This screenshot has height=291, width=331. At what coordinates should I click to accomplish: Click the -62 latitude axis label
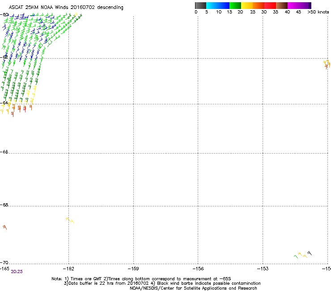coord(4,57)
